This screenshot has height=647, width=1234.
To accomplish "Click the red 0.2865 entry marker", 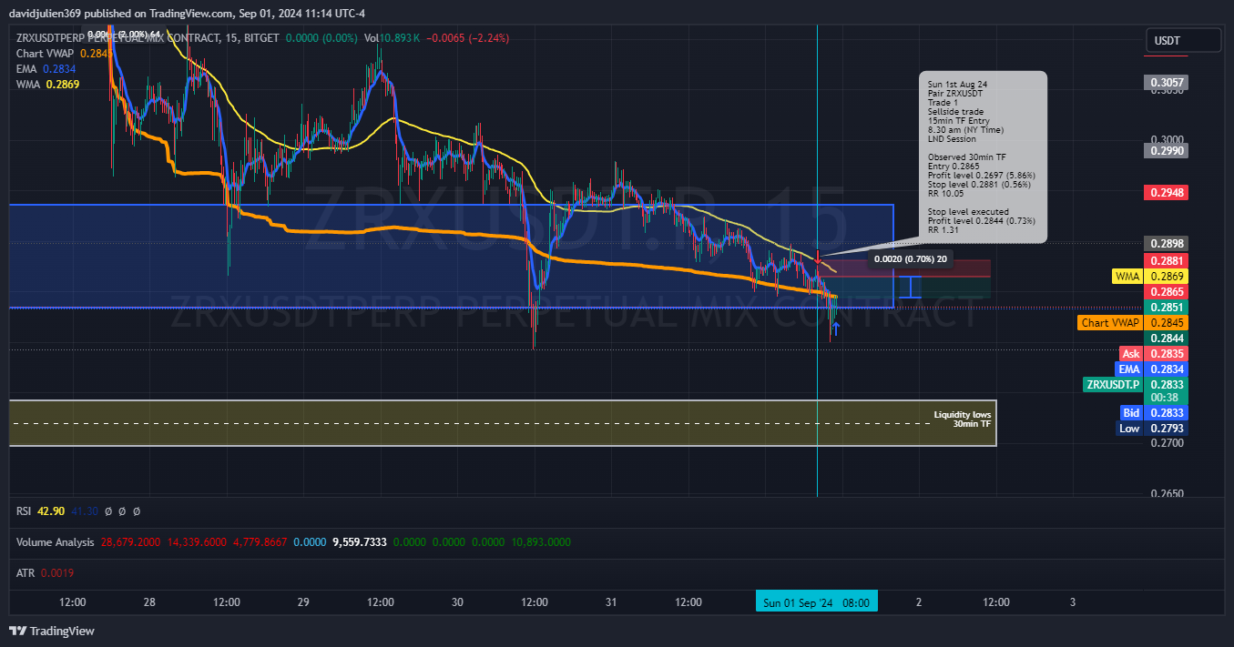I will point(1167,292).
